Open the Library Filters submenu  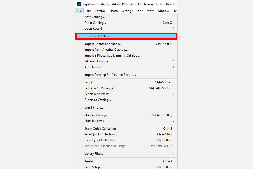[94, 153]
